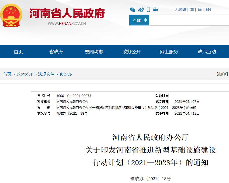This screenshot has width=229, height=183.
Task: Open 无障碍 accessibility mode
Action: click(x=180, y=10)
